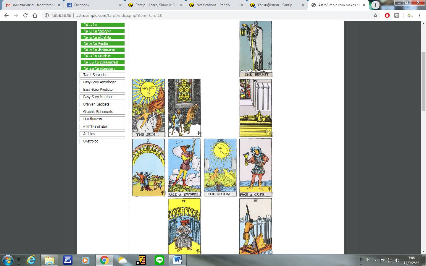
Task: Choose ไพ่ ๑๒ ใบ เรือนชะตา spread
Action: (103, 68)
